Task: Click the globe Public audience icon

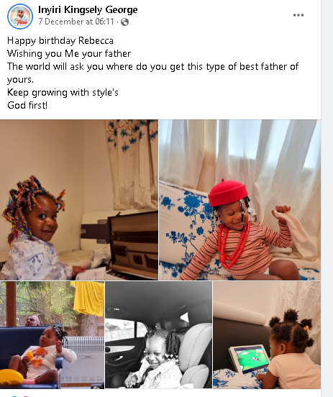Action: coord(124,22)
